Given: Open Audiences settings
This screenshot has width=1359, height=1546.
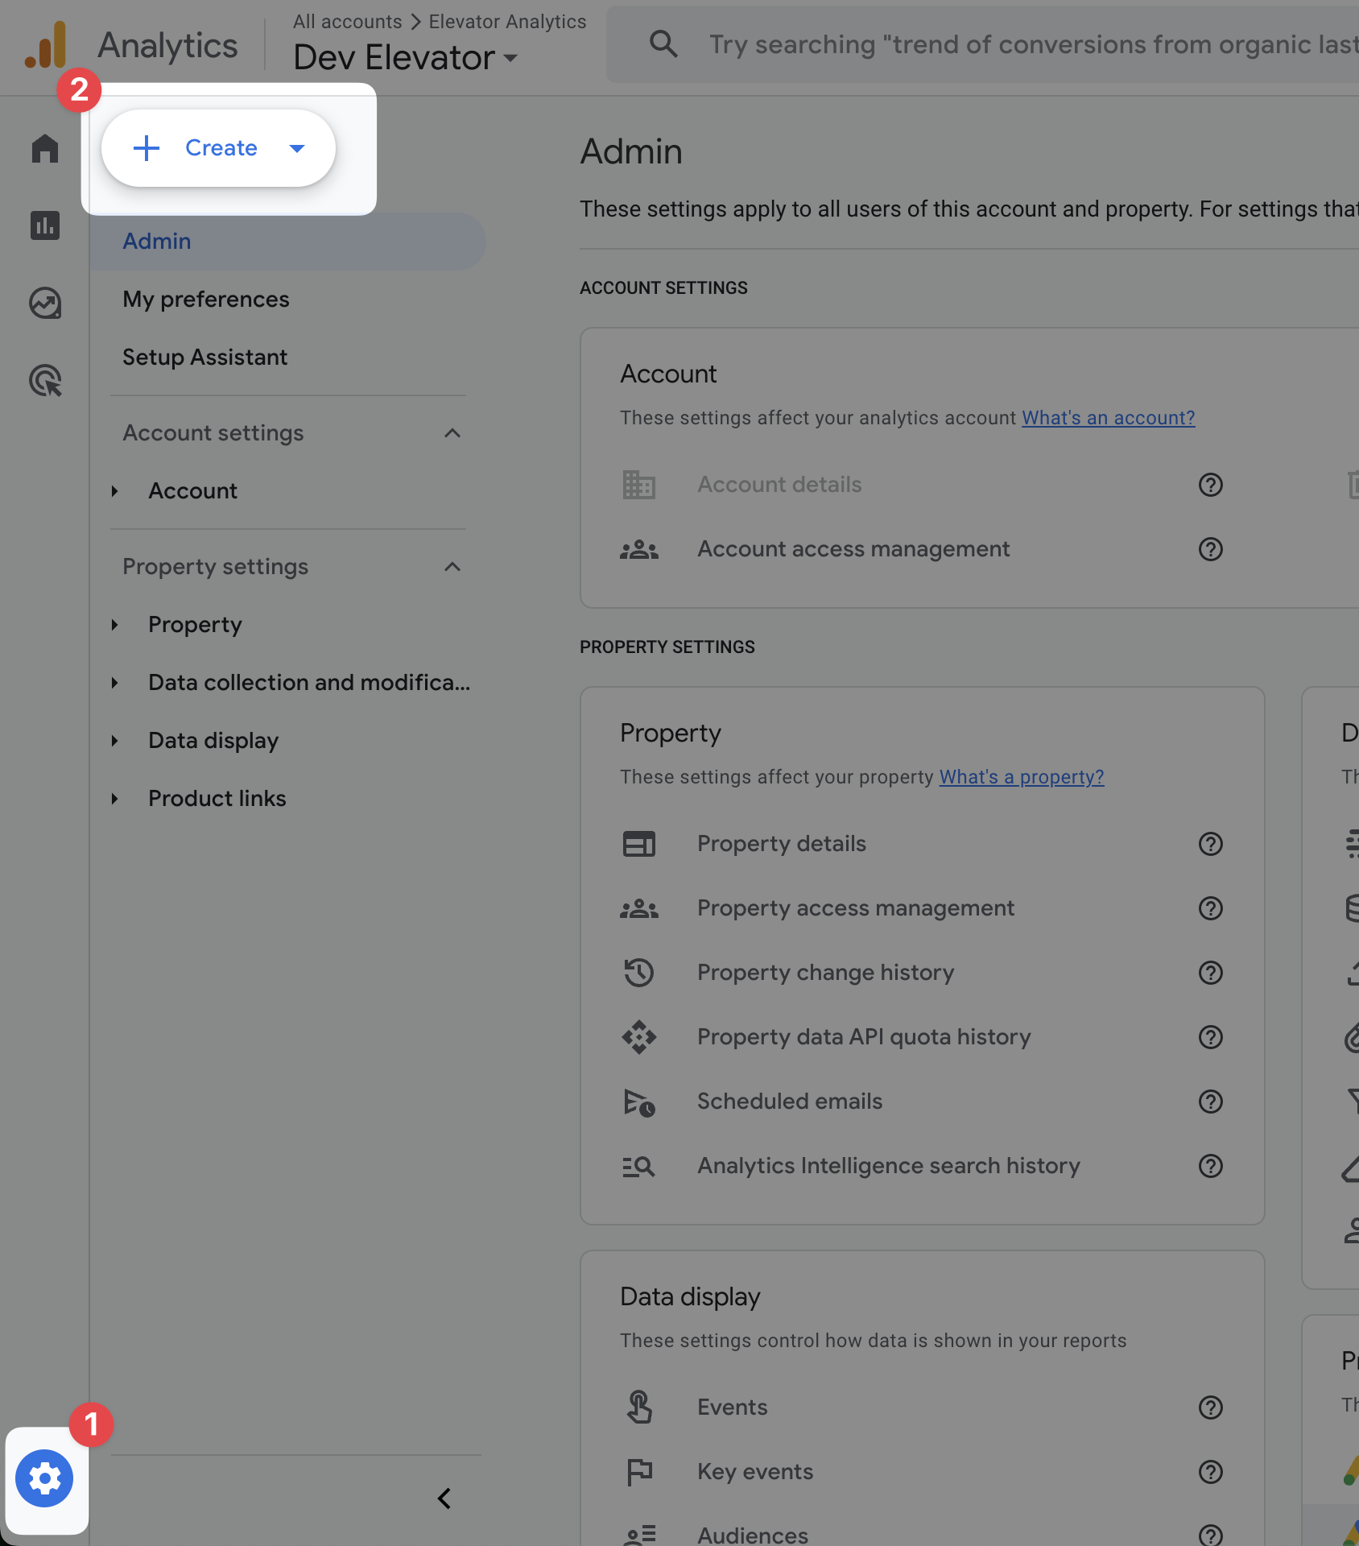Looking at the screenshot, I should point(753,1535).
